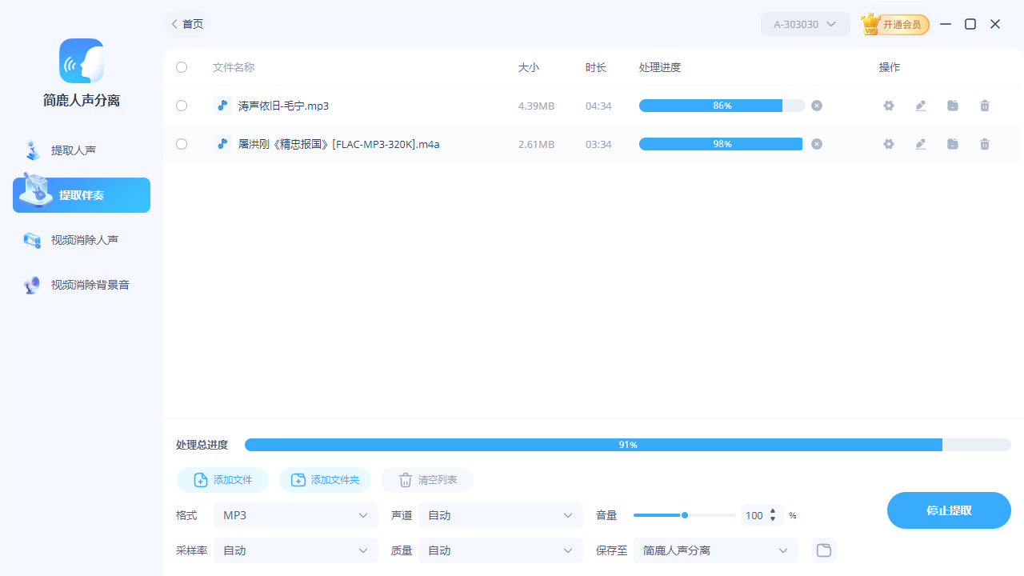
Task: Select all files using header checkbox
Action: [x=182, y=67]
